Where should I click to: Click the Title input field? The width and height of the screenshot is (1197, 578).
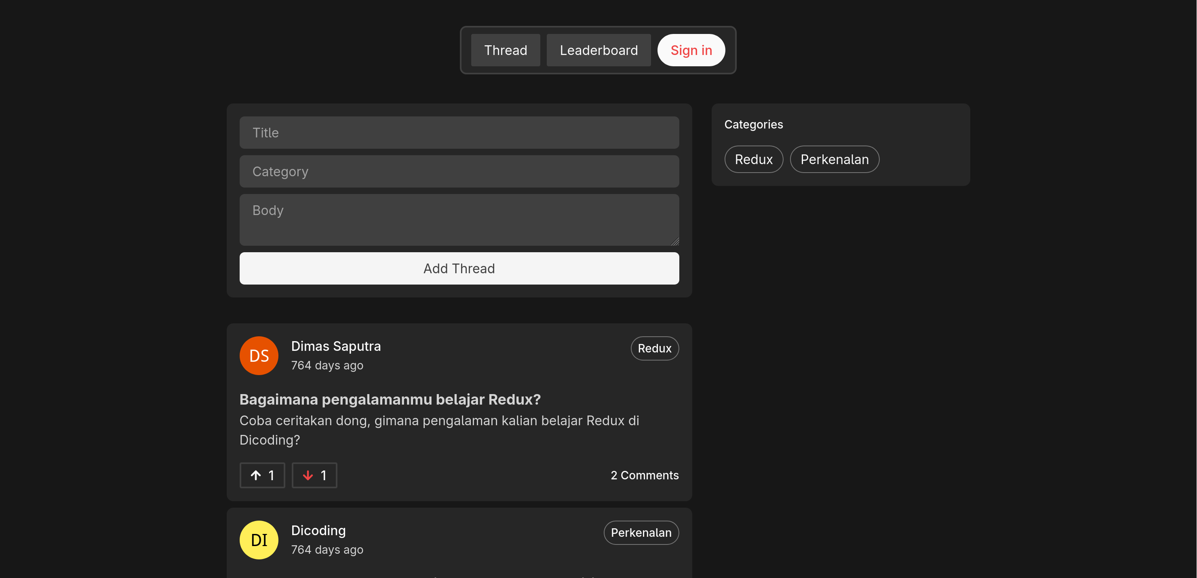[x=459, y=133]
